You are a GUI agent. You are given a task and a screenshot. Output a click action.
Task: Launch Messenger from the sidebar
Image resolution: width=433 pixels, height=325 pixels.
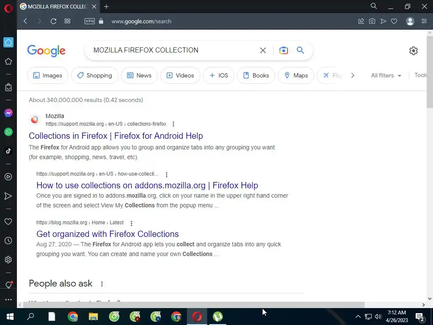click(8, 113)
